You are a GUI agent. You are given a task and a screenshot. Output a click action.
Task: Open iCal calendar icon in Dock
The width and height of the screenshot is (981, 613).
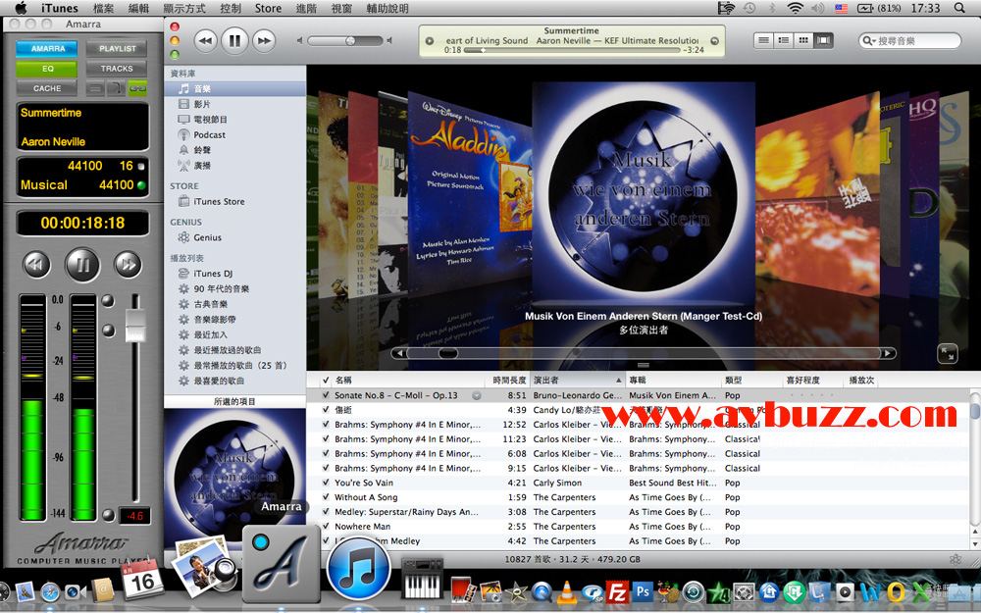tap(141, 578)
